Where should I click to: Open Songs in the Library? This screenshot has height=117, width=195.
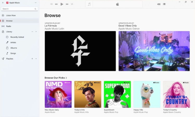pyautogui.click(x=13, y=53)
